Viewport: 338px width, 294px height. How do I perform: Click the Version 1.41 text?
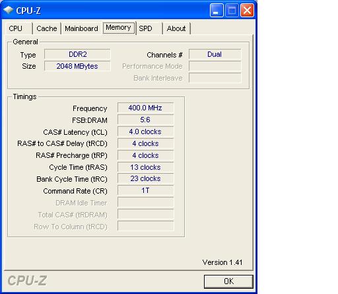point(222,262)
